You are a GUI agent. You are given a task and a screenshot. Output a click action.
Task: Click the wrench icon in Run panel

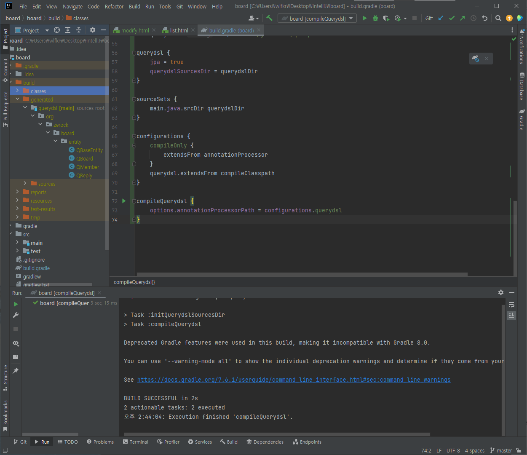coord(16,315)
